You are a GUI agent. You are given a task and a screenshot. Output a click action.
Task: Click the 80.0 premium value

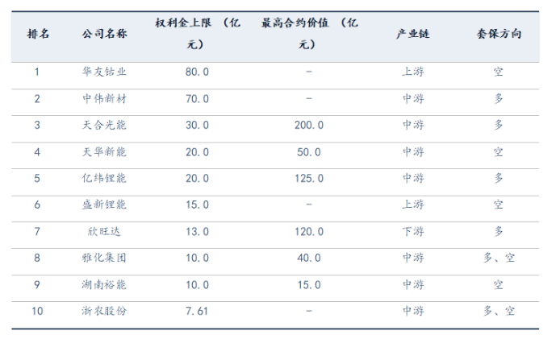click(197, 72)
